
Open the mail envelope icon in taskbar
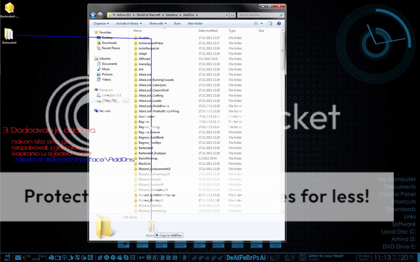point(18,258)
